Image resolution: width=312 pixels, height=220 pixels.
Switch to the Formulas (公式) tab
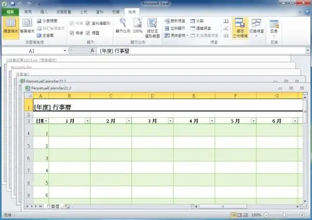click(84, 12)
